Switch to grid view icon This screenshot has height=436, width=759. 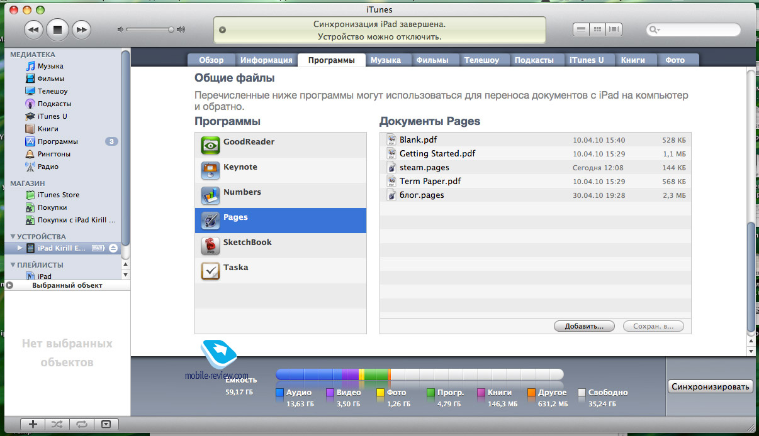tap(598, 29)
